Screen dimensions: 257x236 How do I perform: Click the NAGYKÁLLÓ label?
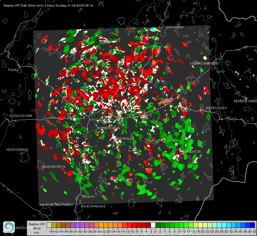[125, 138]
